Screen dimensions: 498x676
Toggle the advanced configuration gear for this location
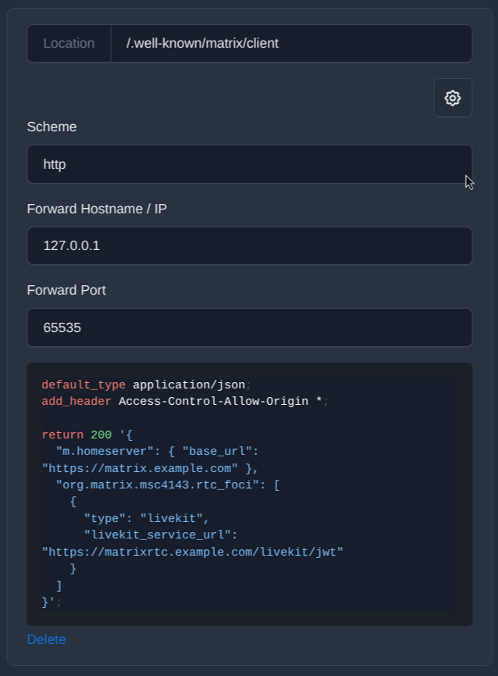click(x=453, y=98)
